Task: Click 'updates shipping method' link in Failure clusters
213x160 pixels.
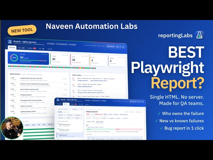Action: pos(85,87)
